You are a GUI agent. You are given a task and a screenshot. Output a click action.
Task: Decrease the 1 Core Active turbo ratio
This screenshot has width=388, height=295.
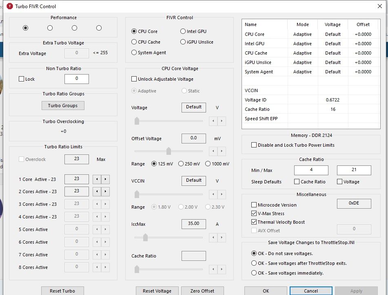click(97, 179)
